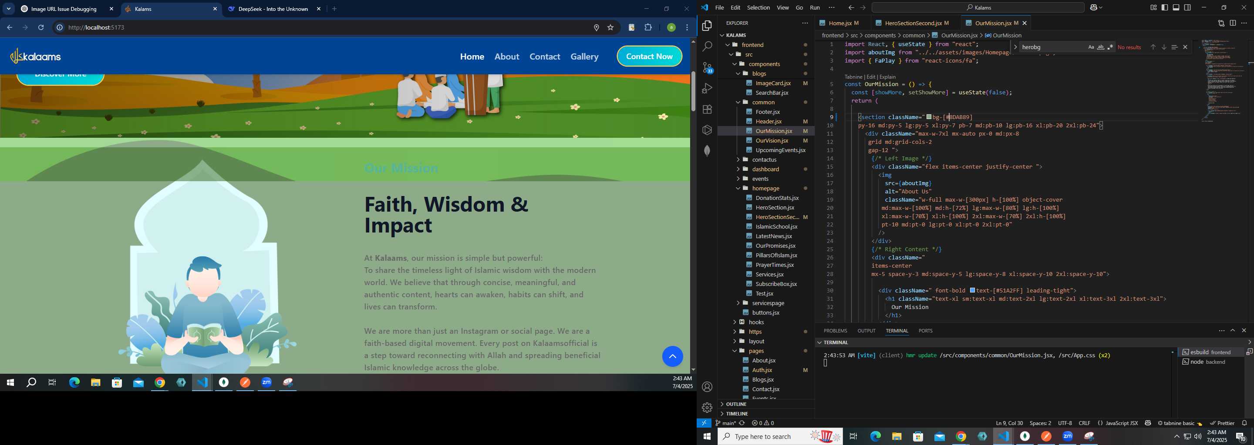Click the Open Changes icon in editor toolbar
This screenshot has height=445, width=1254.
1221,23
